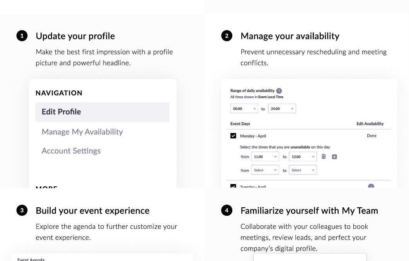Open Manage My Availability navigation item
This screenshot has height=261, width=409.
pos(82,132)
